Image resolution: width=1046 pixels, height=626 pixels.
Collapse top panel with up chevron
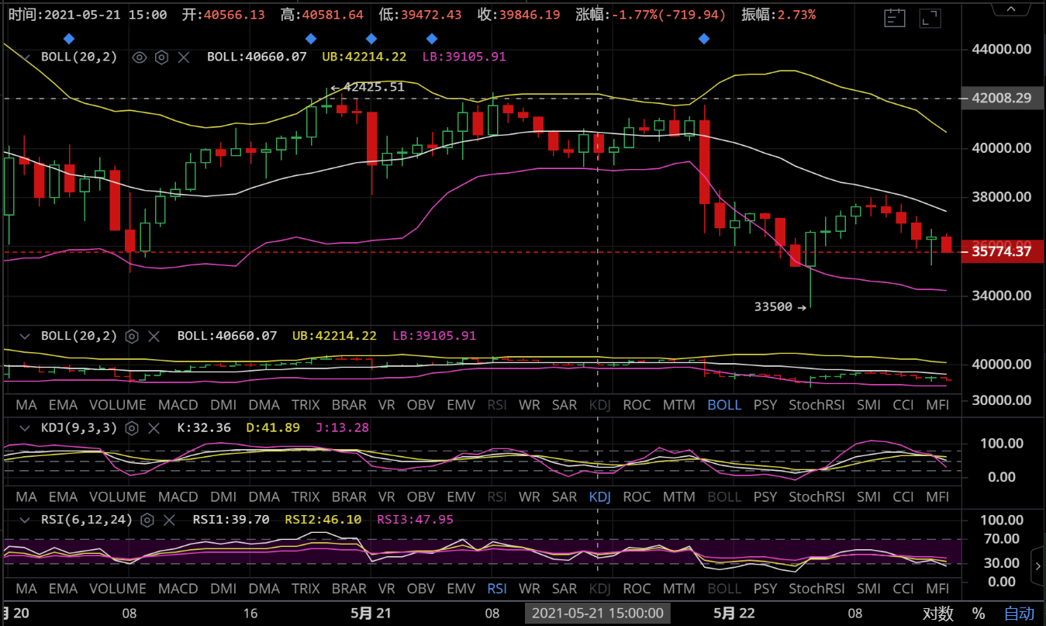(1008, 8)
